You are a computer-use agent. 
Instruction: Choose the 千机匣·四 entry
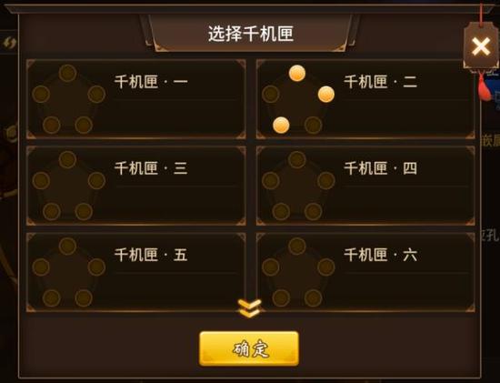(365, 186)
